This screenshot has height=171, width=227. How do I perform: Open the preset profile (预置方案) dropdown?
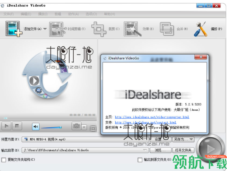click(x=85, y=139)
